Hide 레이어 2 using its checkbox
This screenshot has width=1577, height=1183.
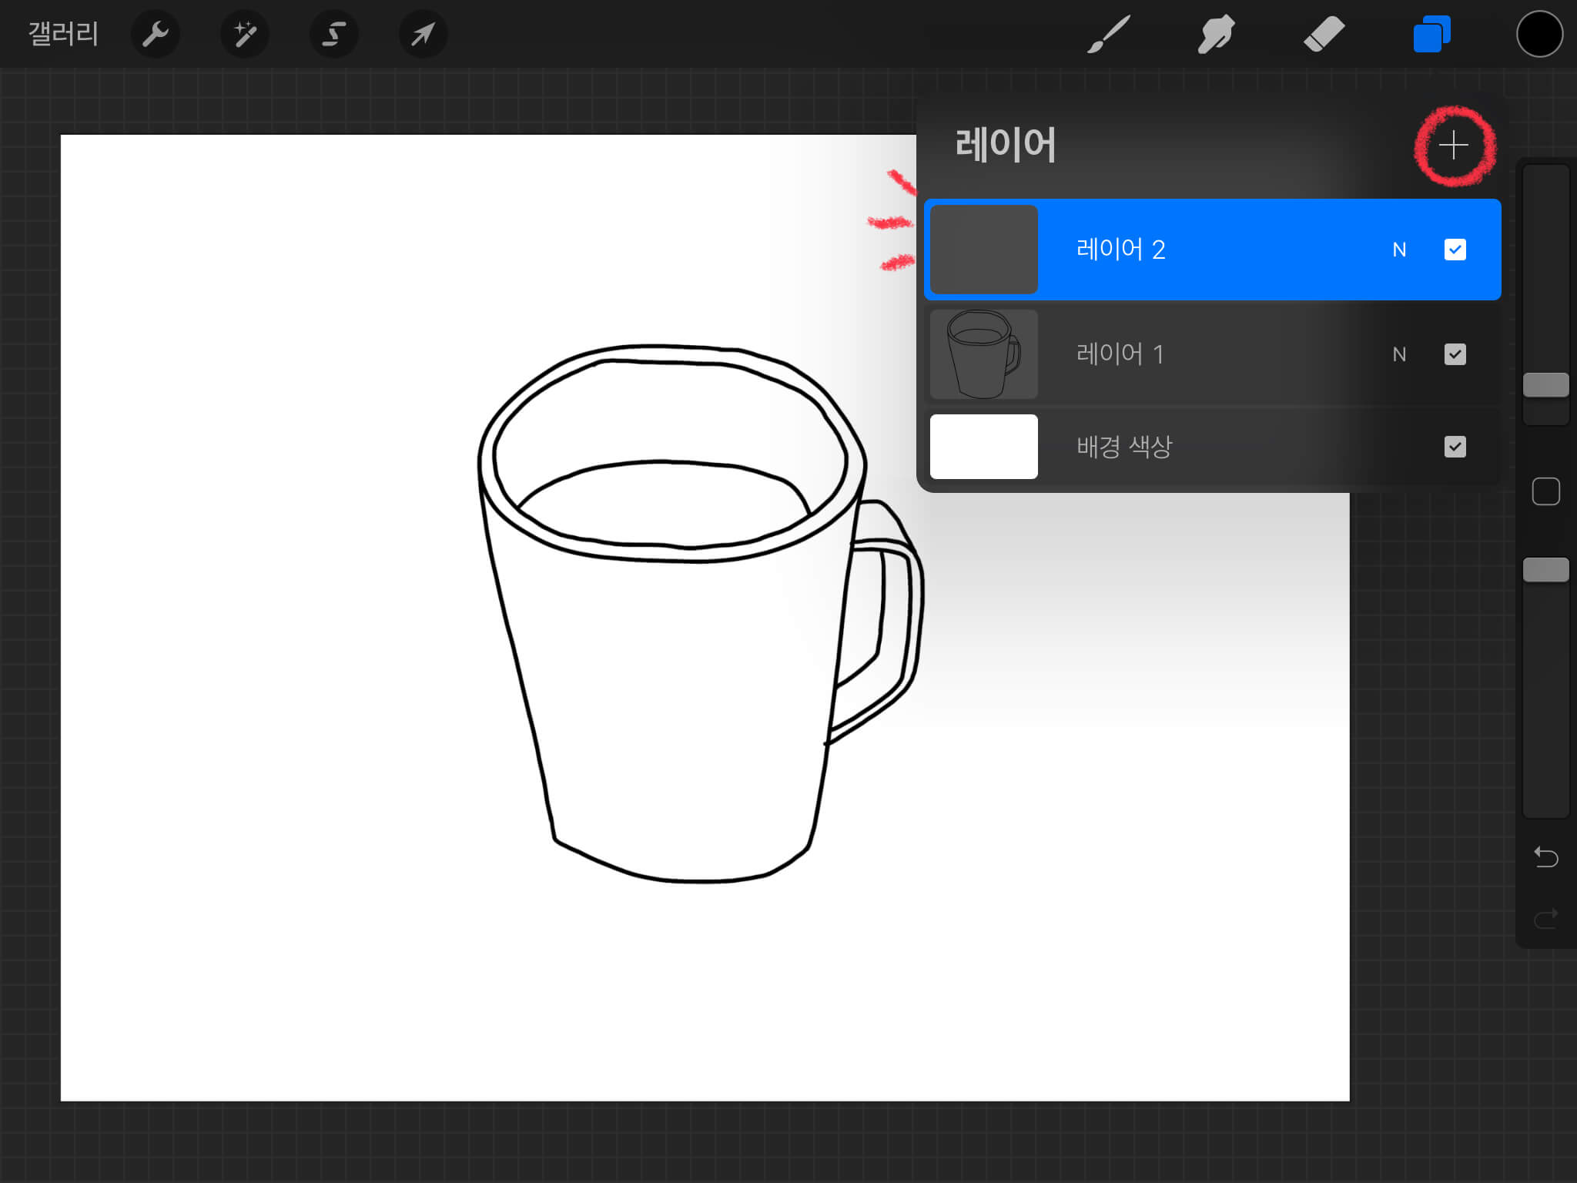pyautogui.click(x=1455, y=250)
